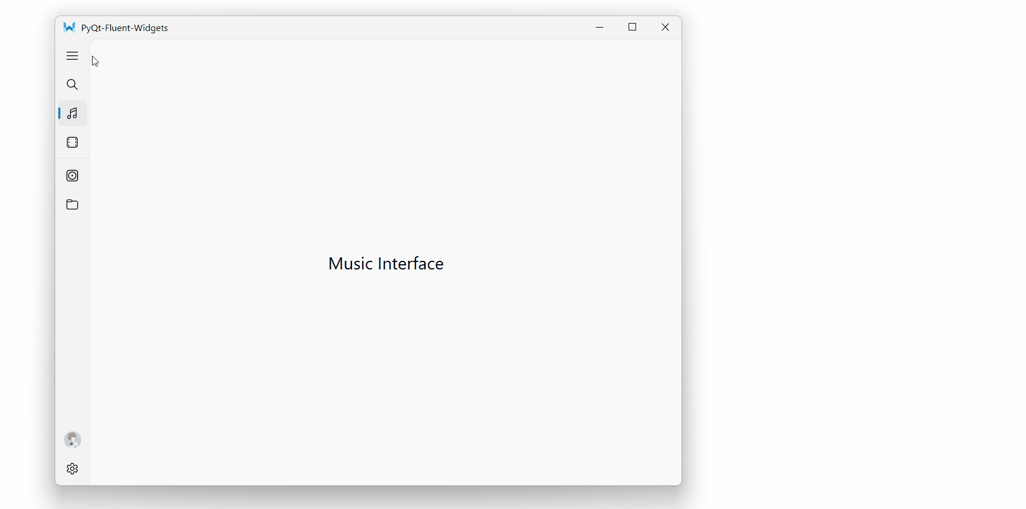Screen dimensions: 1026x509
Task: Select the music note navigation icon
Action: [x=72, y=114]
